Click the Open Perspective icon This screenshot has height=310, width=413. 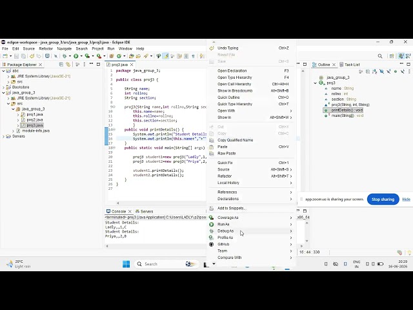point(392,56)
